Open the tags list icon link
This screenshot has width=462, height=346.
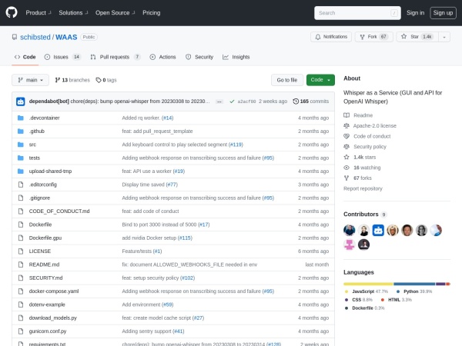(x=99, y=80)
